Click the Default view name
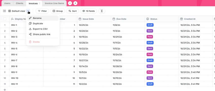 pos(18,11)
